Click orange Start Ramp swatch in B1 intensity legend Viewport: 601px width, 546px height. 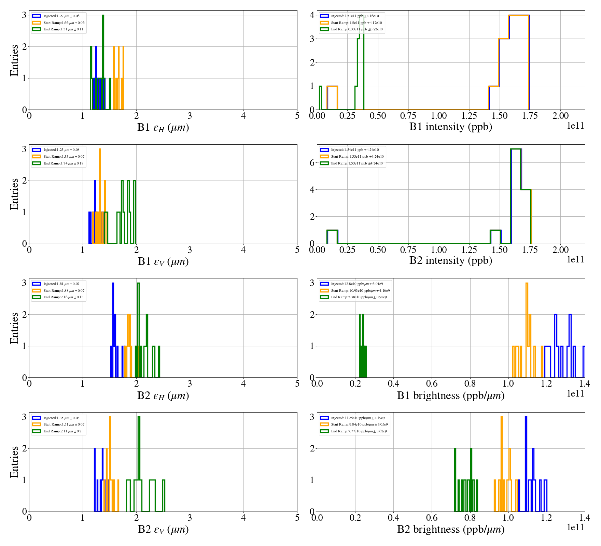click(x=324, y=23)
